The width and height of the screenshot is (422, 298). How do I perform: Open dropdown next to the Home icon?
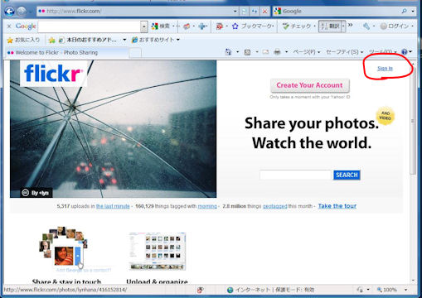[x=237, y=52]
